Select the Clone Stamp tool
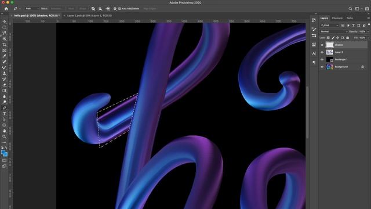Image resolution: width=371 pixels, height=209 pixels. point(4,73)
